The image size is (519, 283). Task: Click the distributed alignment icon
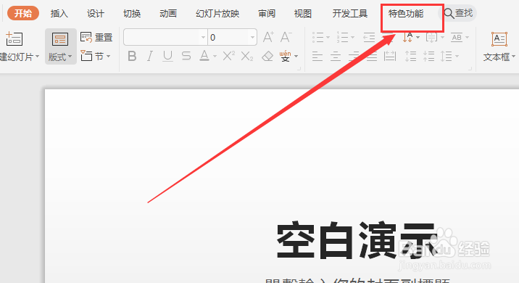(390, 57)
